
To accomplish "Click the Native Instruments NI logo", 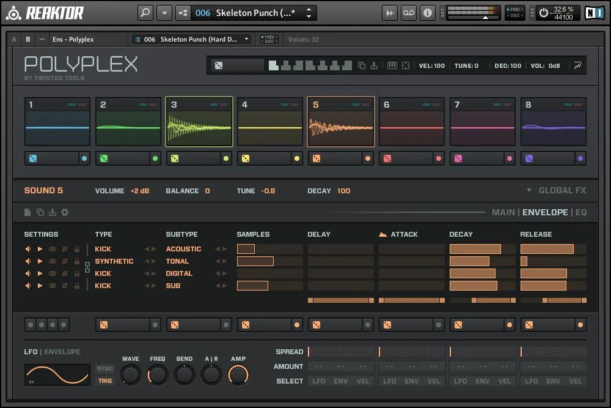I will (595, 13).
